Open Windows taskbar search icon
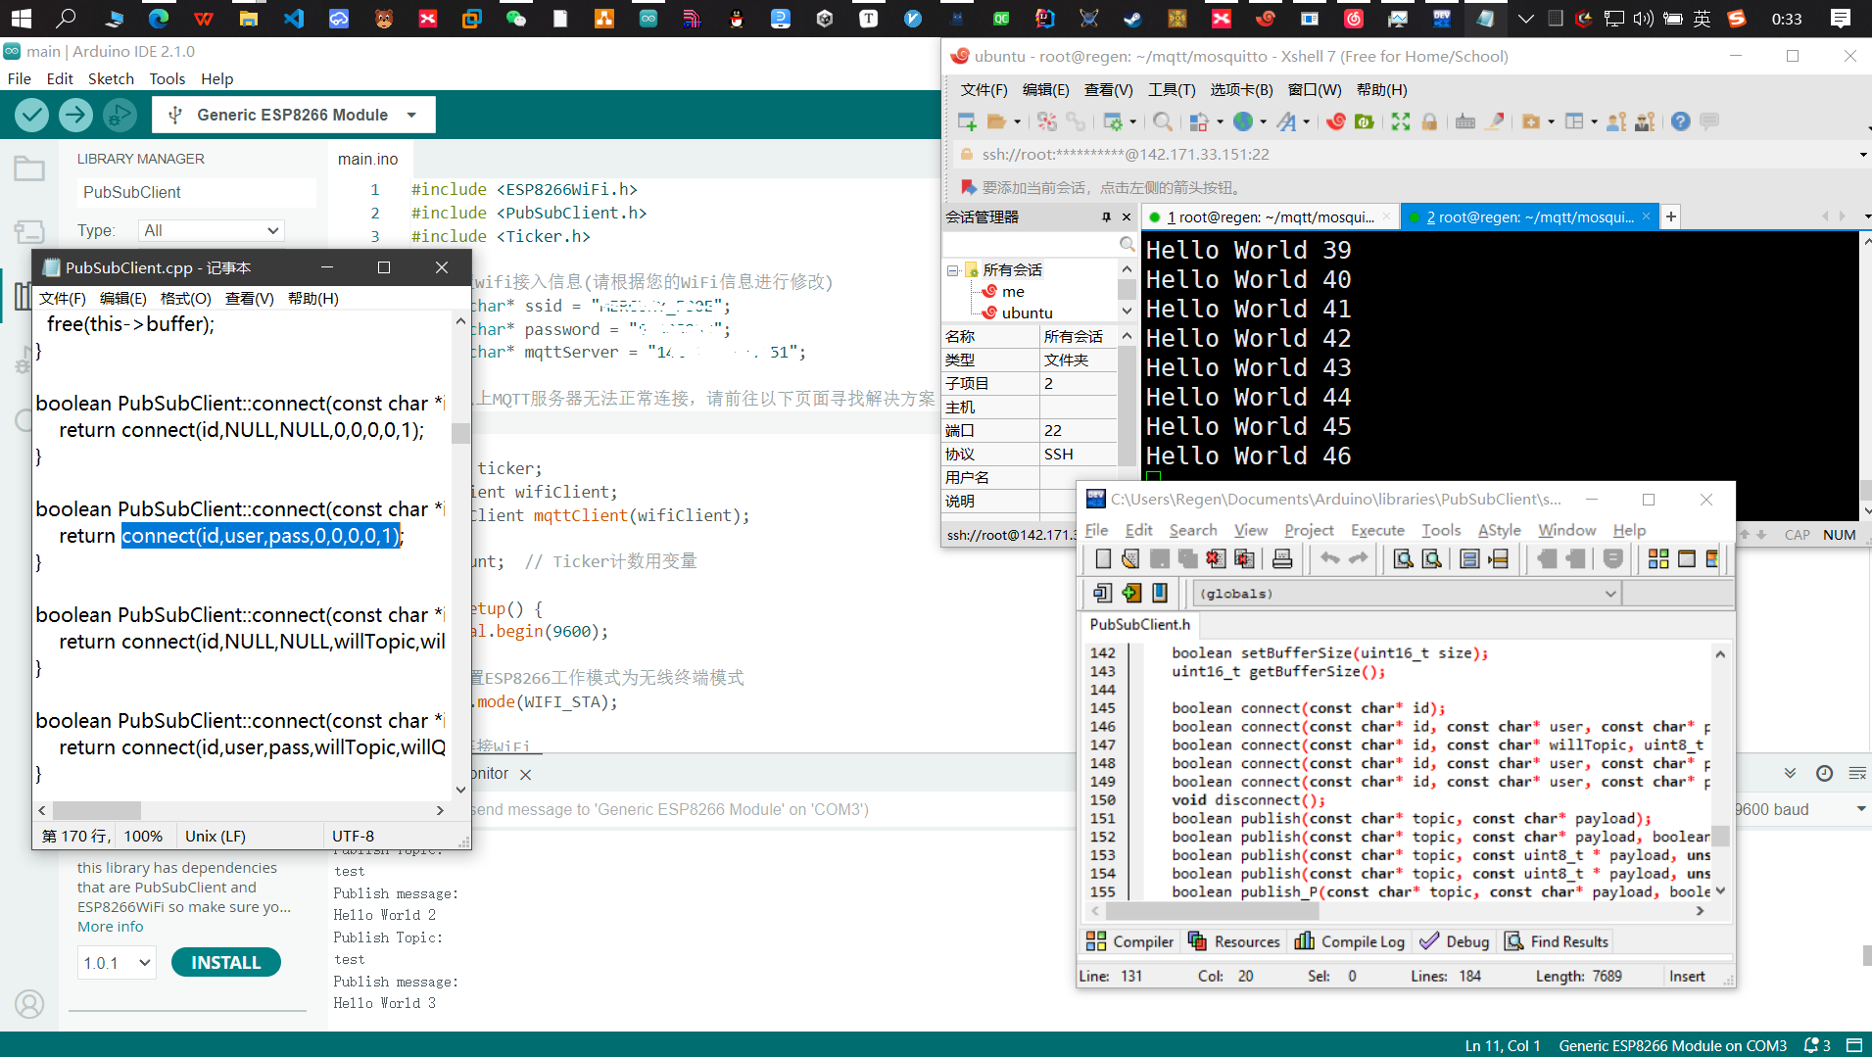Image resolution: width=1872 pixels, height=1057 pixels. click(67, 19)
